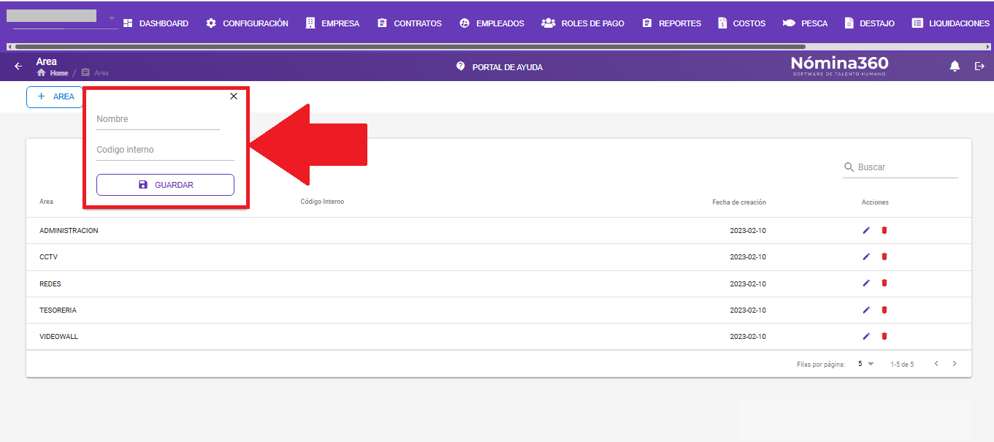The image size is (994, 442).
Task: Log out using the exit icon
Action: coord(980,66)
